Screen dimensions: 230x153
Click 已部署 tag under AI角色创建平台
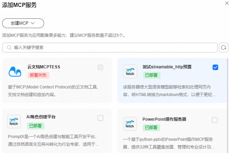click(35, 125)
